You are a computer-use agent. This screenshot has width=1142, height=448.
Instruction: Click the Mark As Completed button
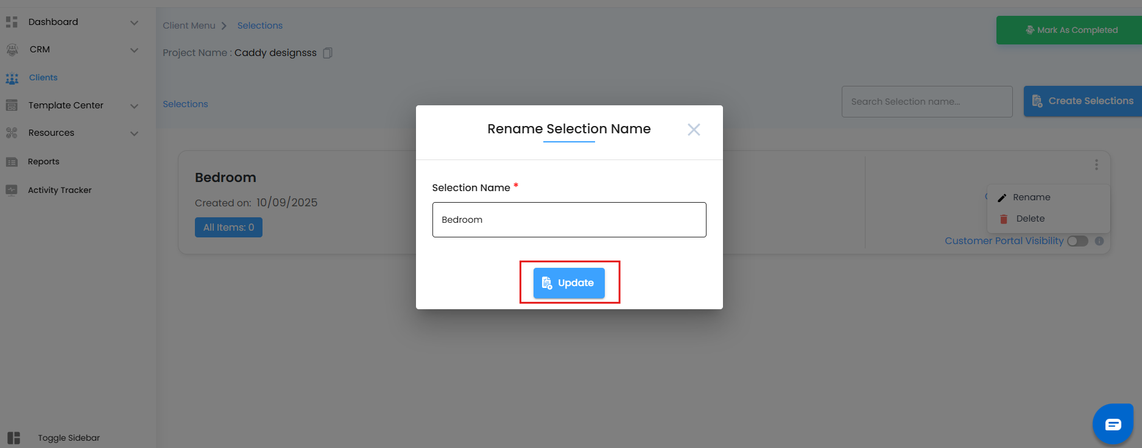1070,30
